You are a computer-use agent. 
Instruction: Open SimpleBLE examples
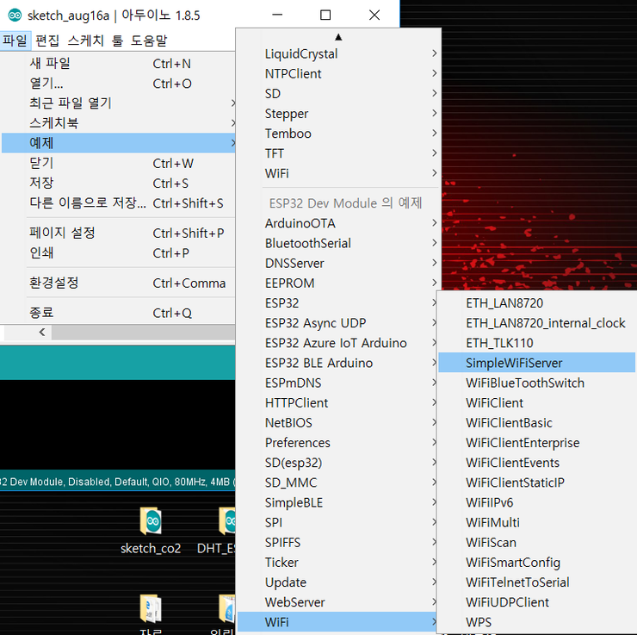tap(337, 502)
